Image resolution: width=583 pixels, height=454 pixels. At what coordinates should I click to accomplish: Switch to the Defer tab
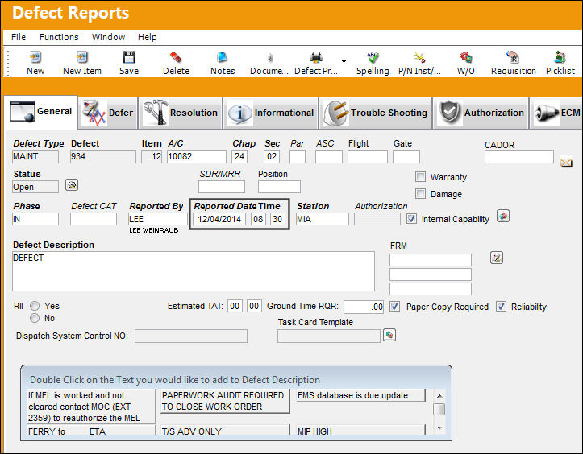[x=108, y=113]
